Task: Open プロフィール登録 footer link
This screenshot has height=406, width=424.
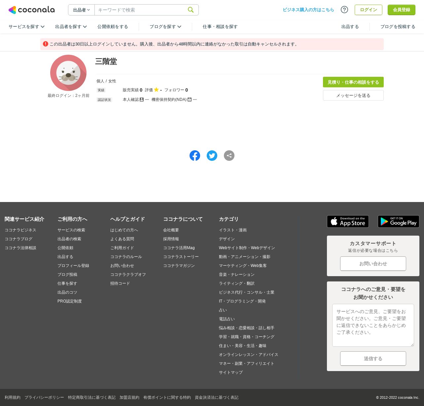Action: coord(73,266)
